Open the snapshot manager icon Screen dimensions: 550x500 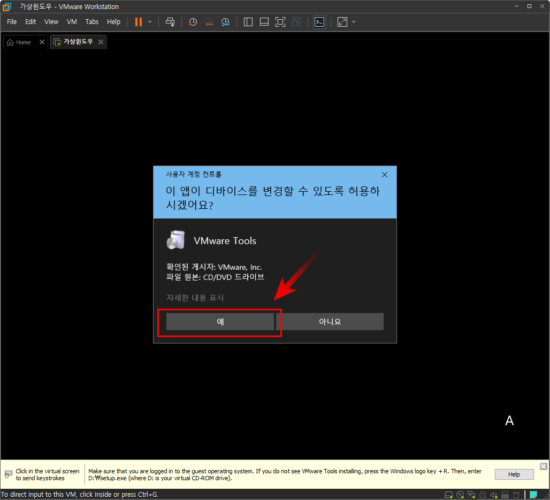click(x=225, y=22)
